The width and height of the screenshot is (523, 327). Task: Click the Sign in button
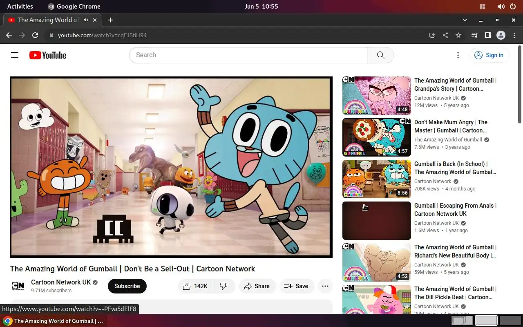(x=489, y=55)
